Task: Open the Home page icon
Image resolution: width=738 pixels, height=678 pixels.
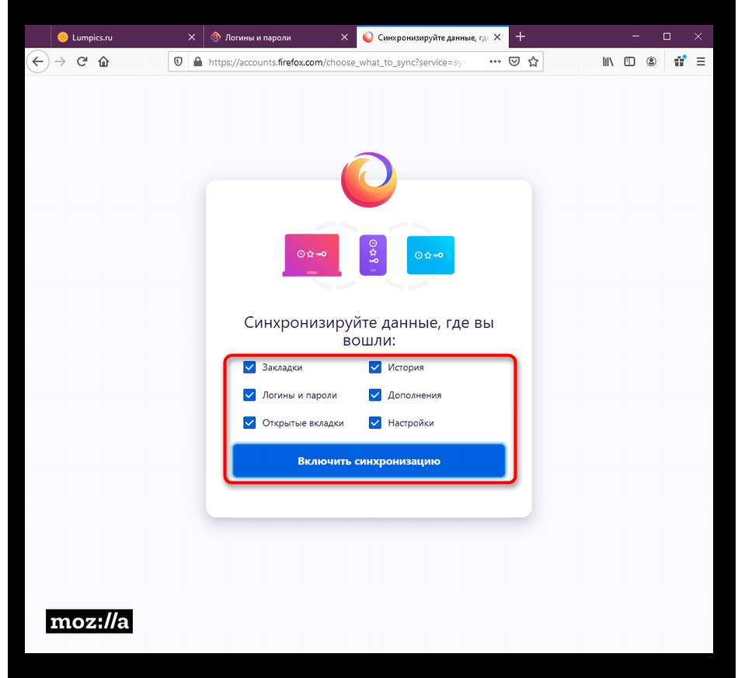Action: click(103, 61)
